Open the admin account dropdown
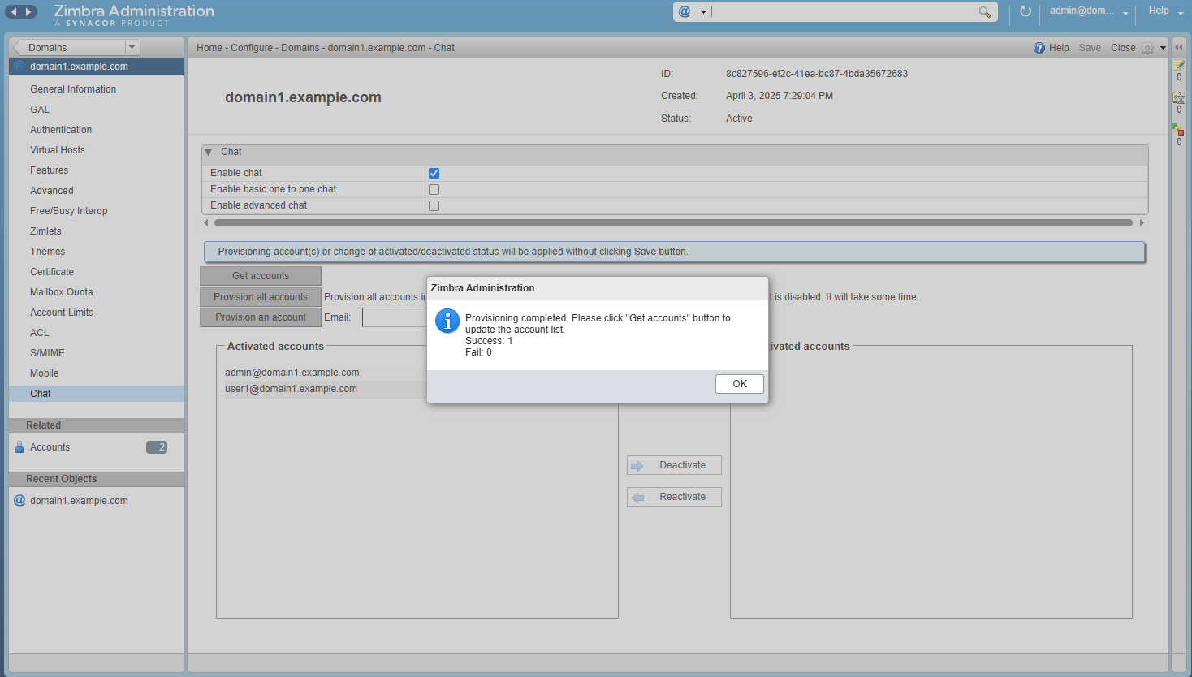 pyautogui.click(x=1125, y=13)
